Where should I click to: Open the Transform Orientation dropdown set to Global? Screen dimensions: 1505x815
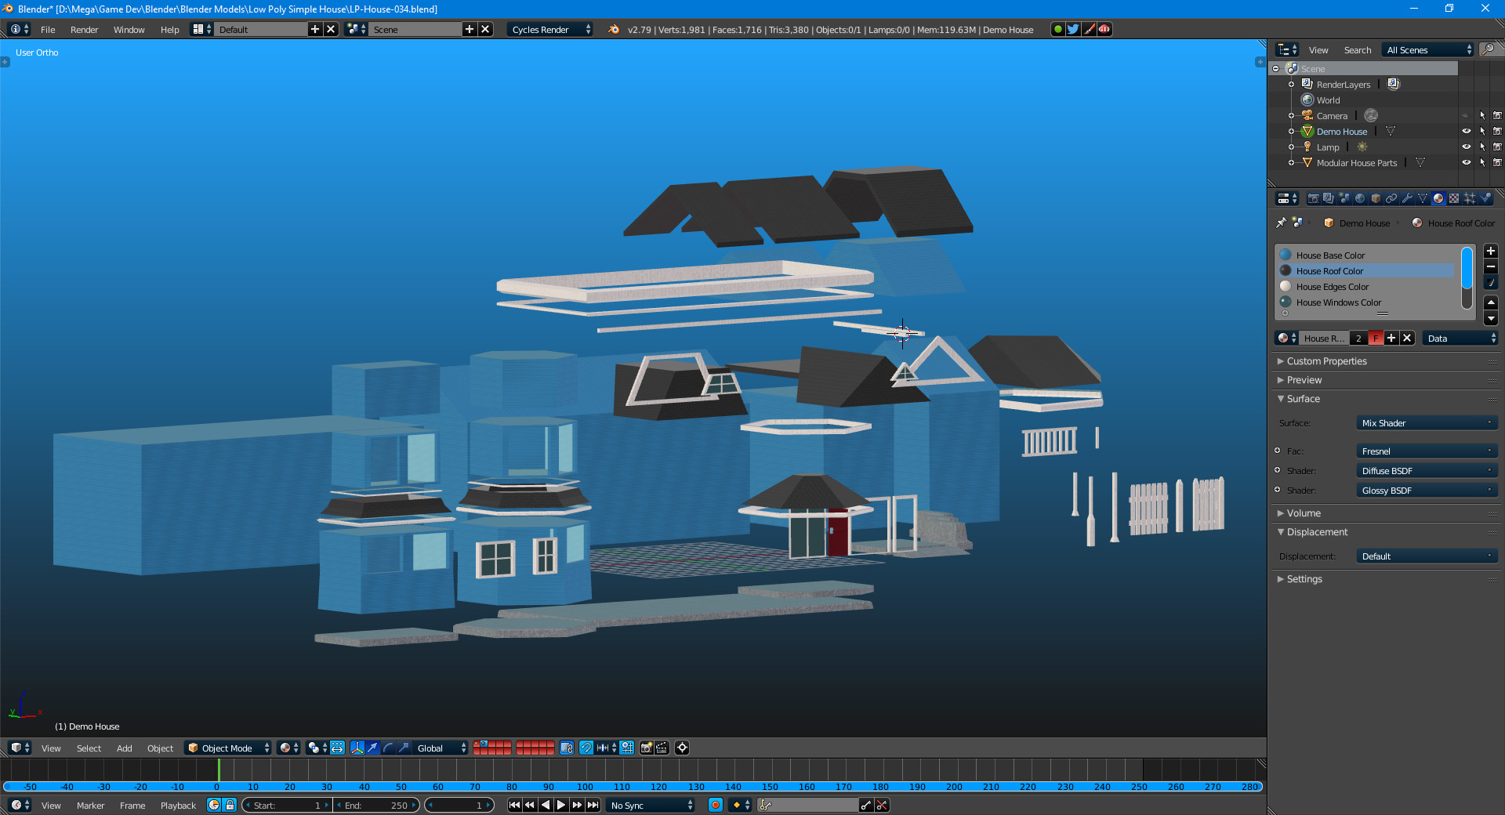(x=436, y=748)
